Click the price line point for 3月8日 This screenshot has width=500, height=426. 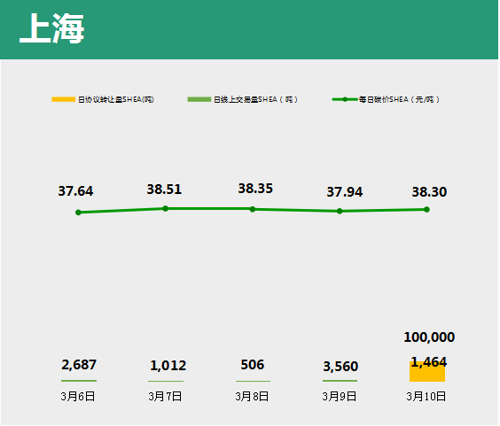click(x=253, y=209)
